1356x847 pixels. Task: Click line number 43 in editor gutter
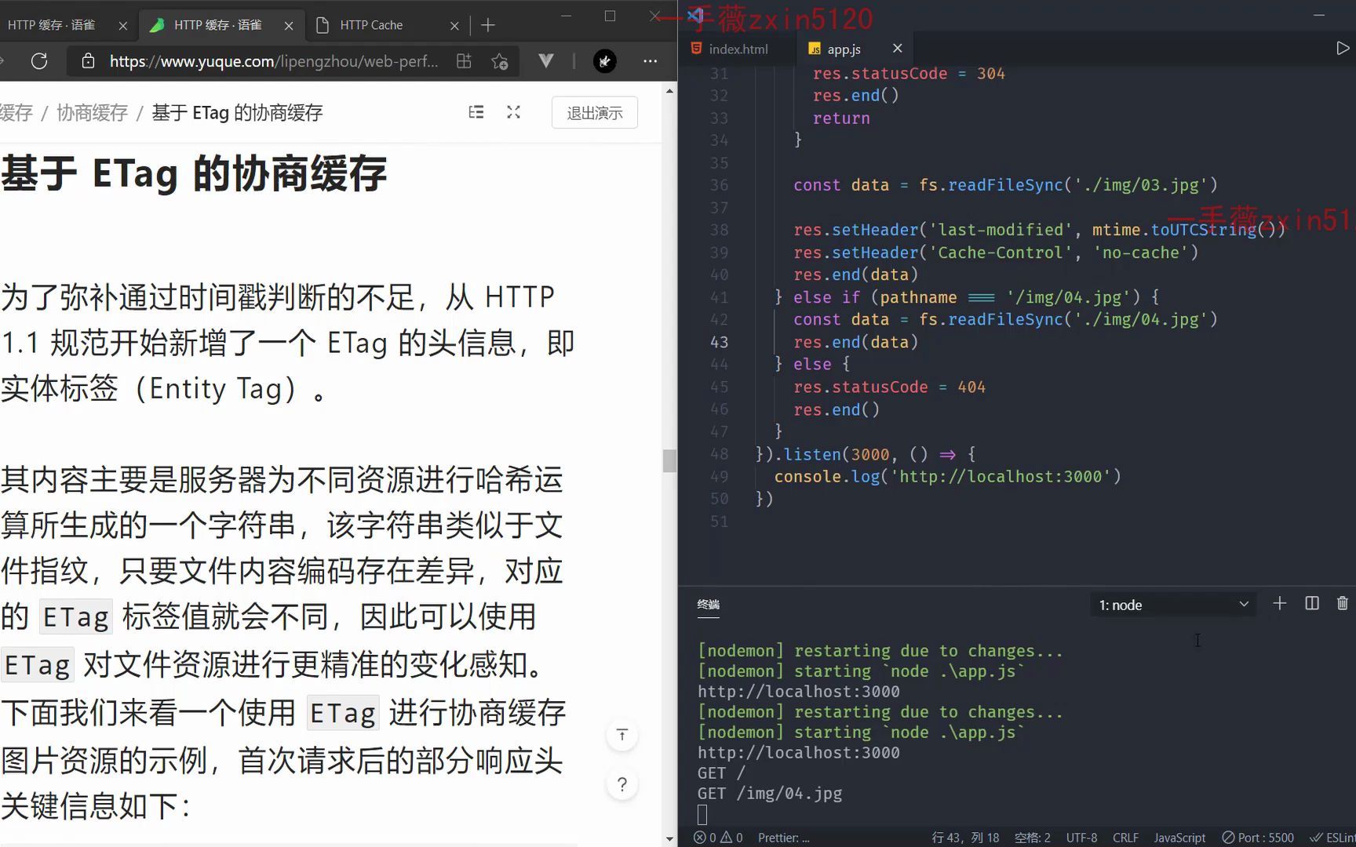(x=719, y=342)
